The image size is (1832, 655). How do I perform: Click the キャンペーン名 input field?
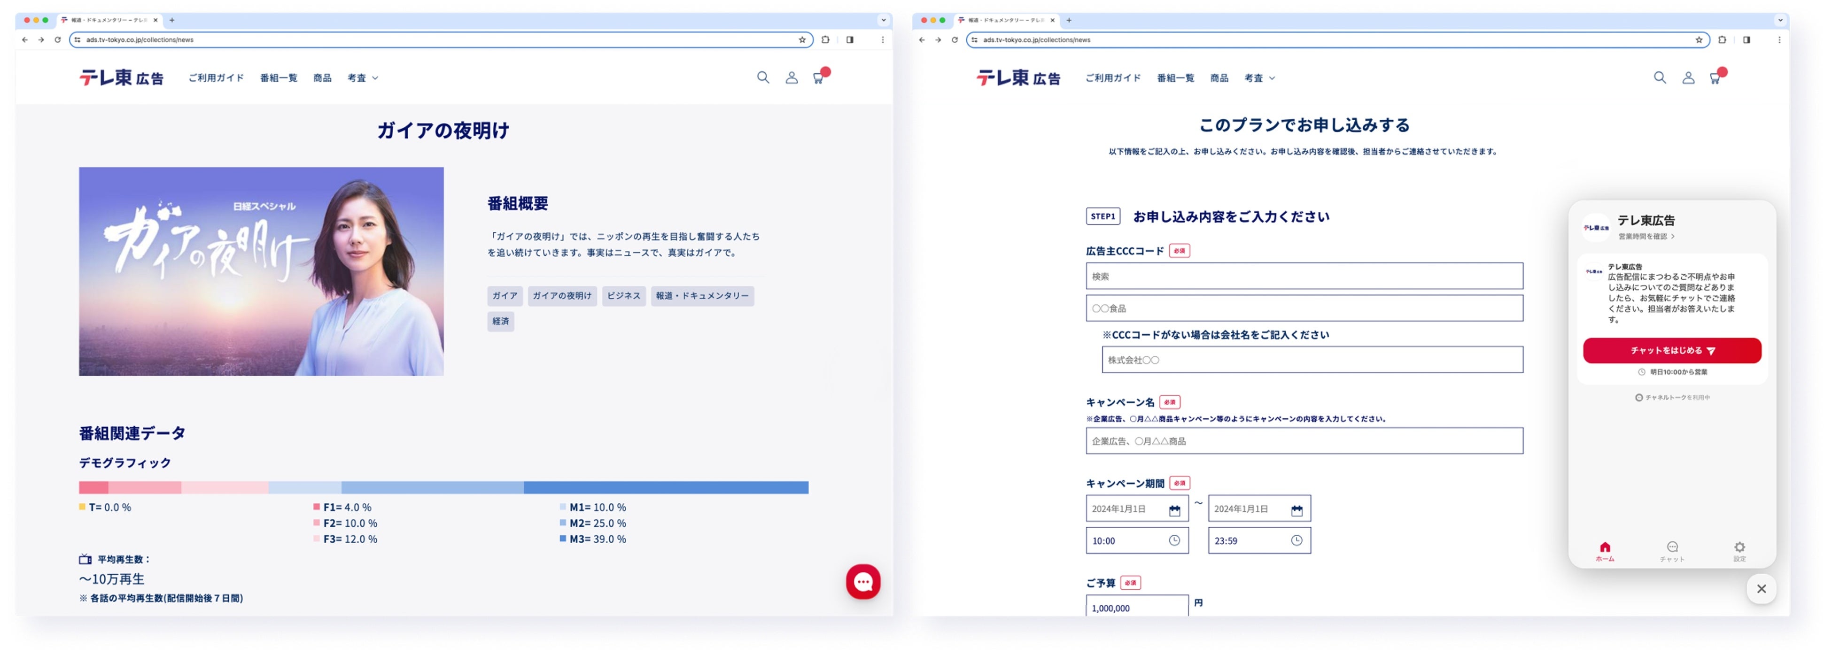1304,441
